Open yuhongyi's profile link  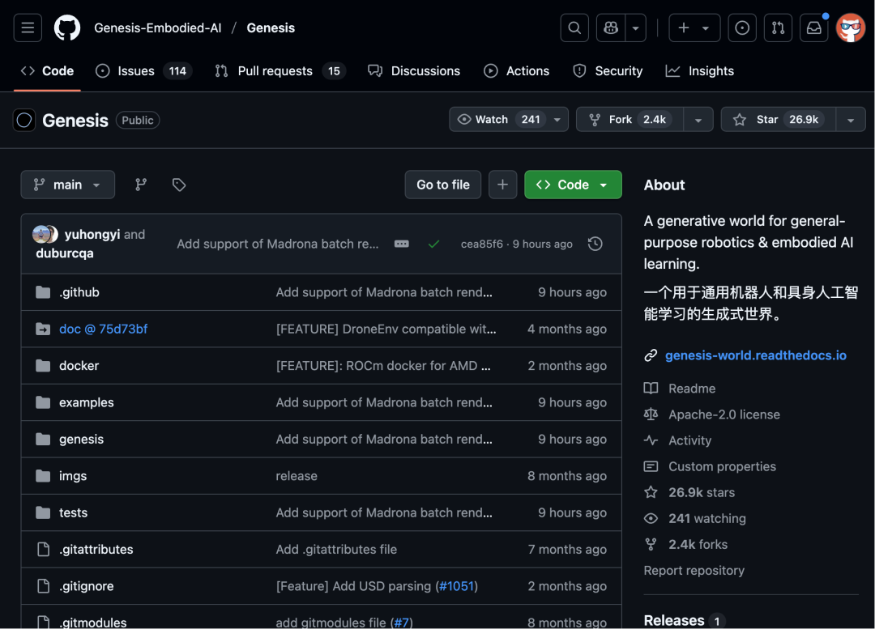point(92,234)
